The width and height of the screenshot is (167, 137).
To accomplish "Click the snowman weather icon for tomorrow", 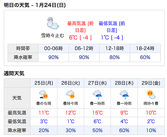I will (x=53, y=23).
